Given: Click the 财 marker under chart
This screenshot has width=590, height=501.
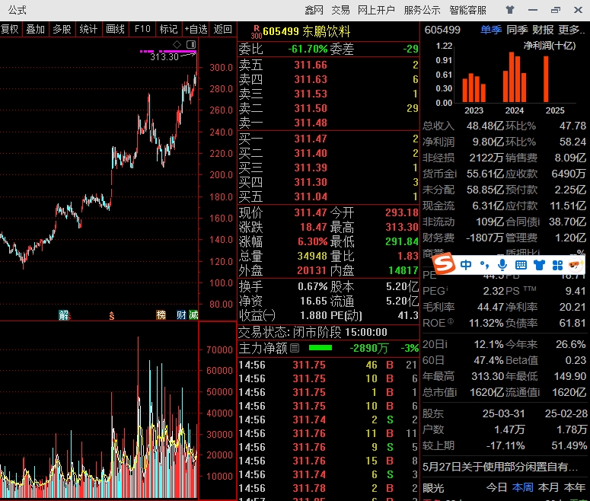Looking at the screenshot, I should (181, 315).
